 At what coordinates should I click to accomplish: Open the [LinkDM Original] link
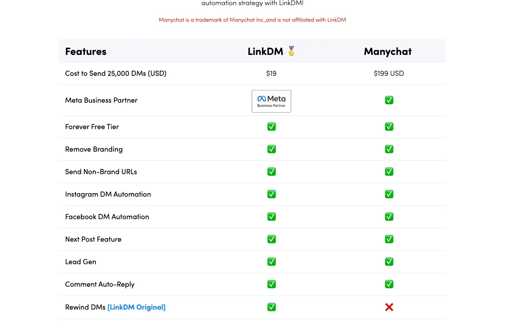point(137,307)
